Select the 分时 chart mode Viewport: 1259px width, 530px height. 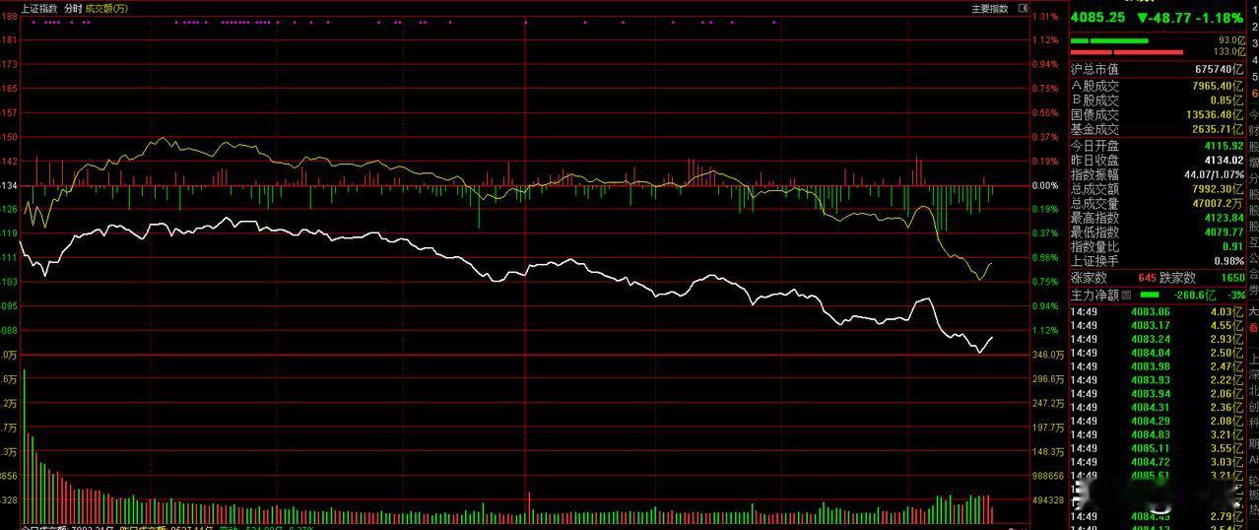point(73,8)
